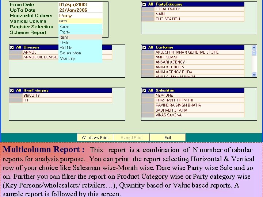The height and width of the screenshot is (197, 263).
Task: Toggle the All ItemCategory checkbox
Action: click(x=12, y=90)
